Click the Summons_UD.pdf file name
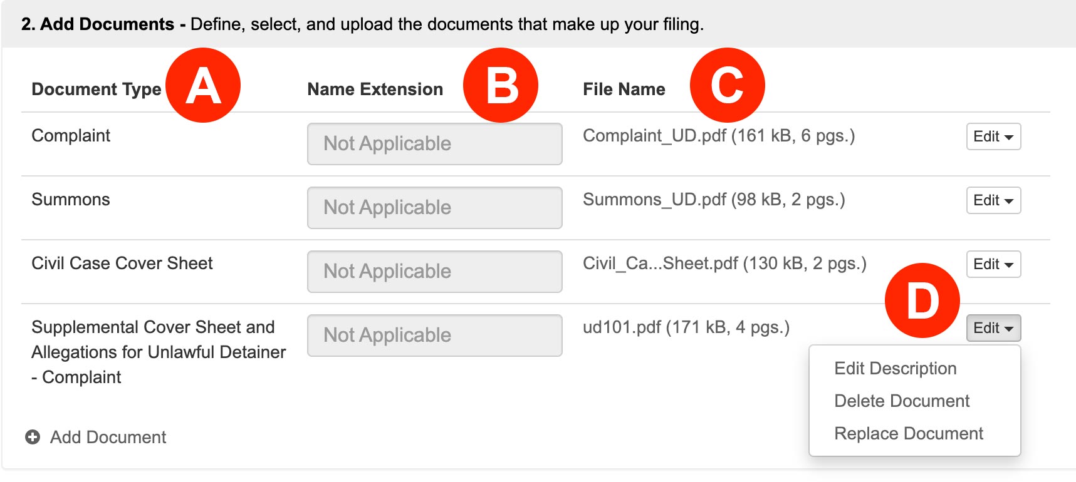 [x=713, y=200]
